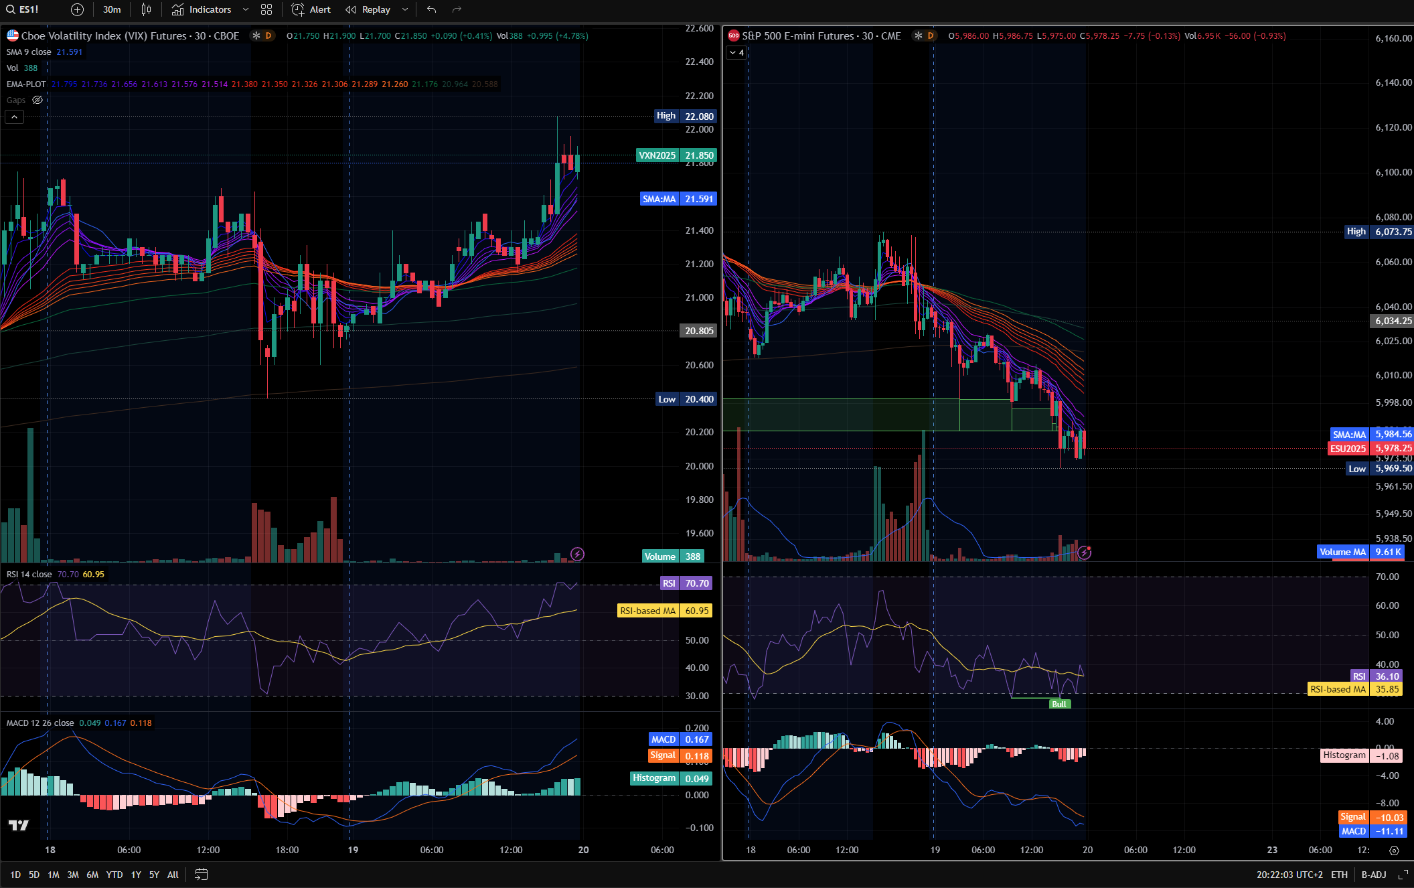This screenshot has height=888, width=1414.
Task: Set date range to 5D
Action: pyautogui.click(x=34, y=875)
